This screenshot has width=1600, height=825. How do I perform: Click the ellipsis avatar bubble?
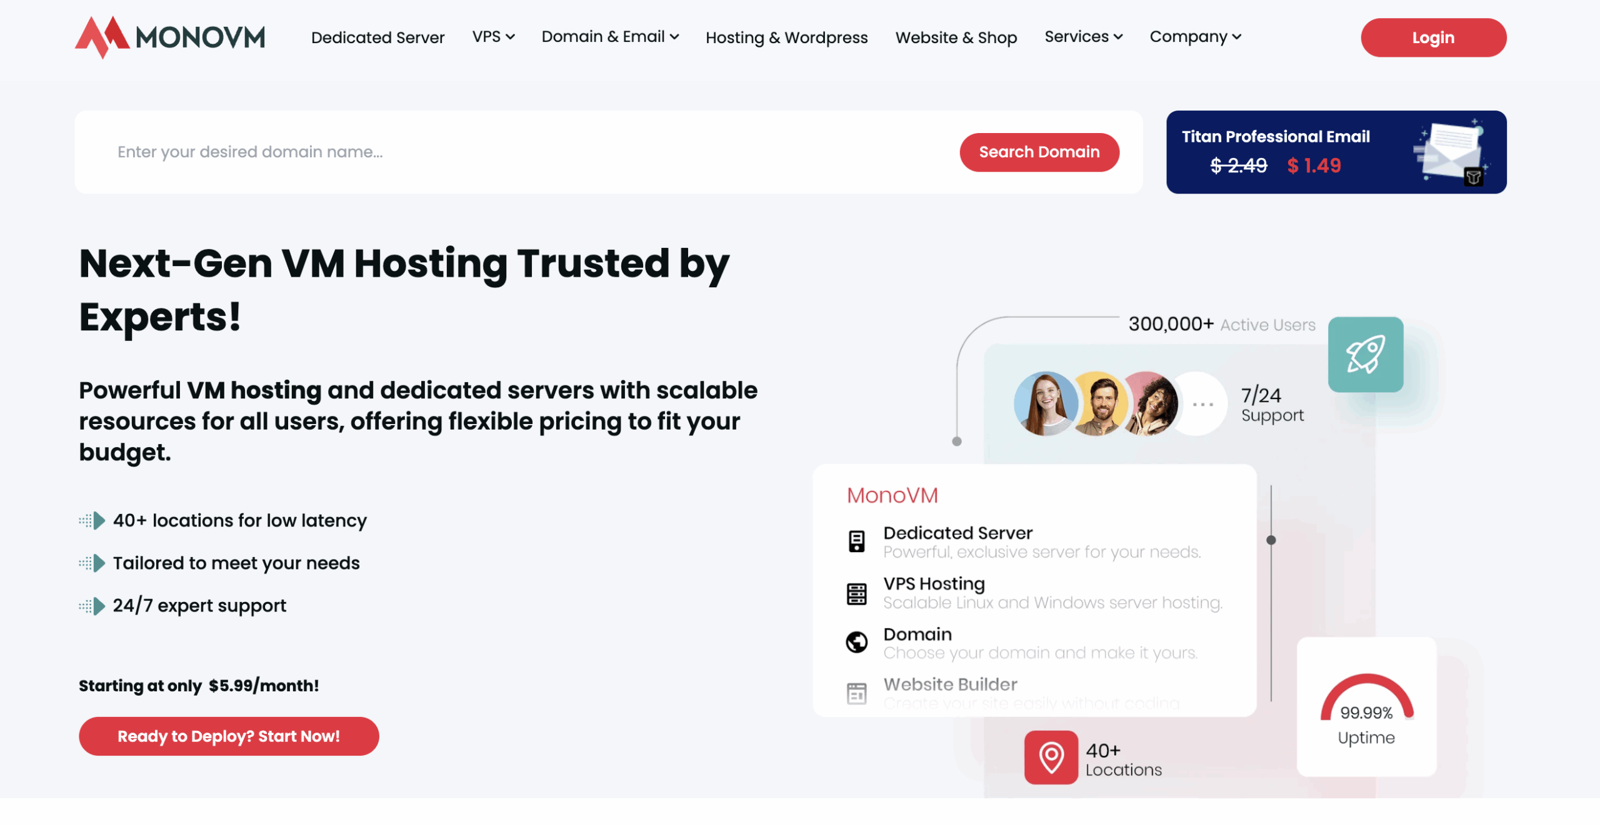click(1201, 405)
